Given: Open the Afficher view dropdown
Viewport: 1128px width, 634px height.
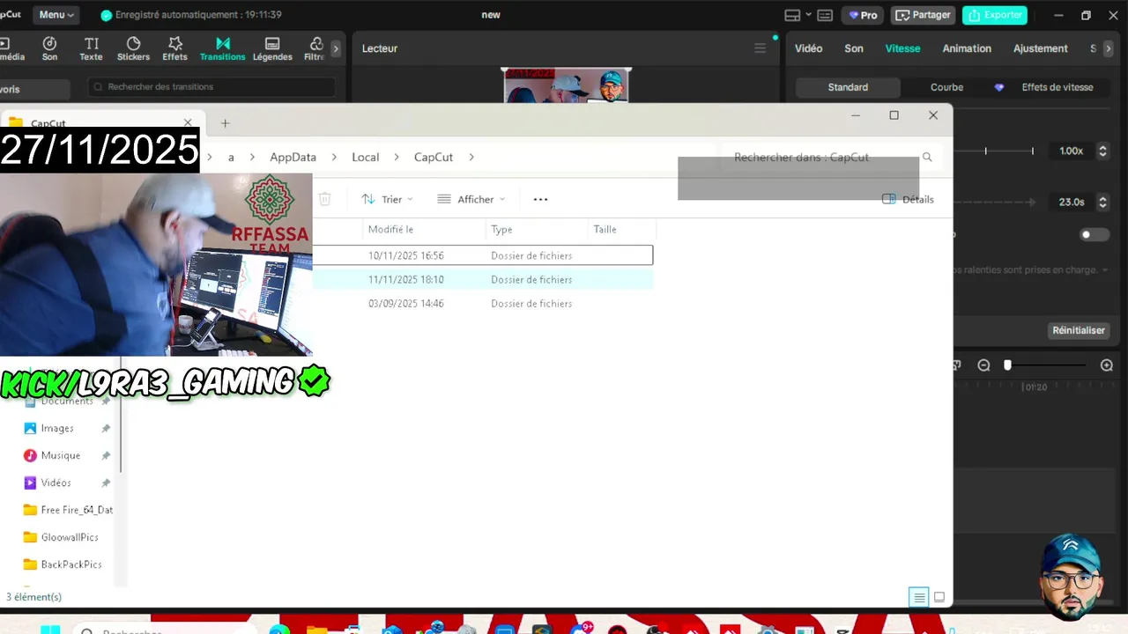Looking at the screenshot, I should pyautogui.click(x=471, y=199).
